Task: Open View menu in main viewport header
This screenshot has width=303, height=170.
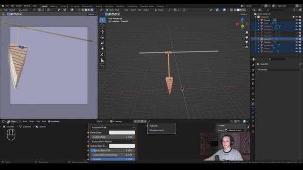Action: tap(126, 10)
